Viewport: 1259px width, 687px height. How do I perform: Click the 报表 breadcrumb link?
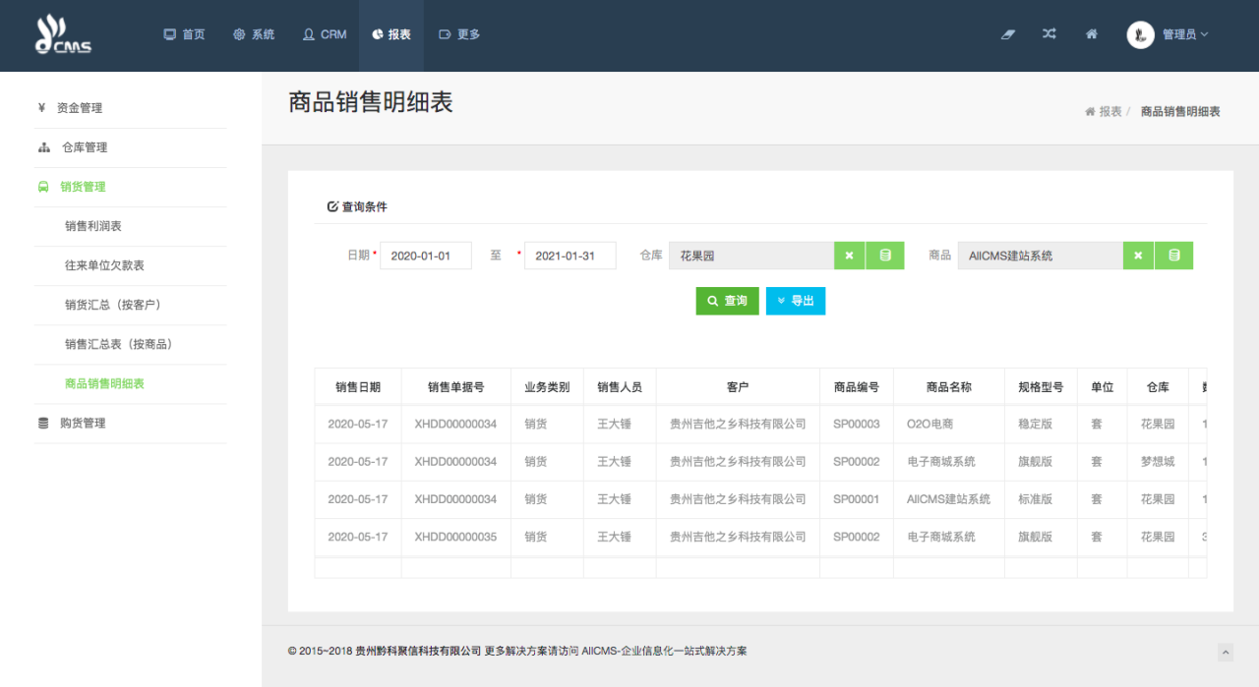click(x=1109, y=112)
